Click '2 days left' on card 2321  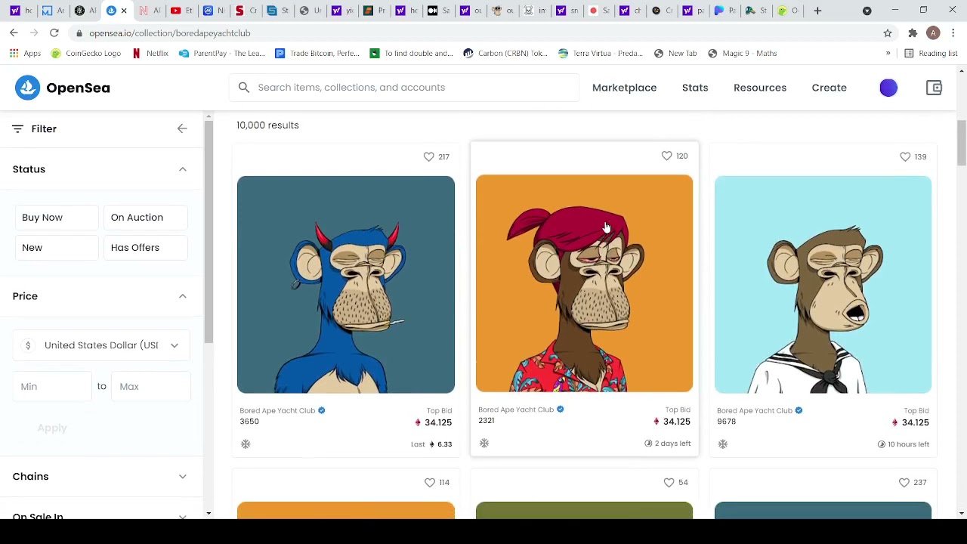668,444
